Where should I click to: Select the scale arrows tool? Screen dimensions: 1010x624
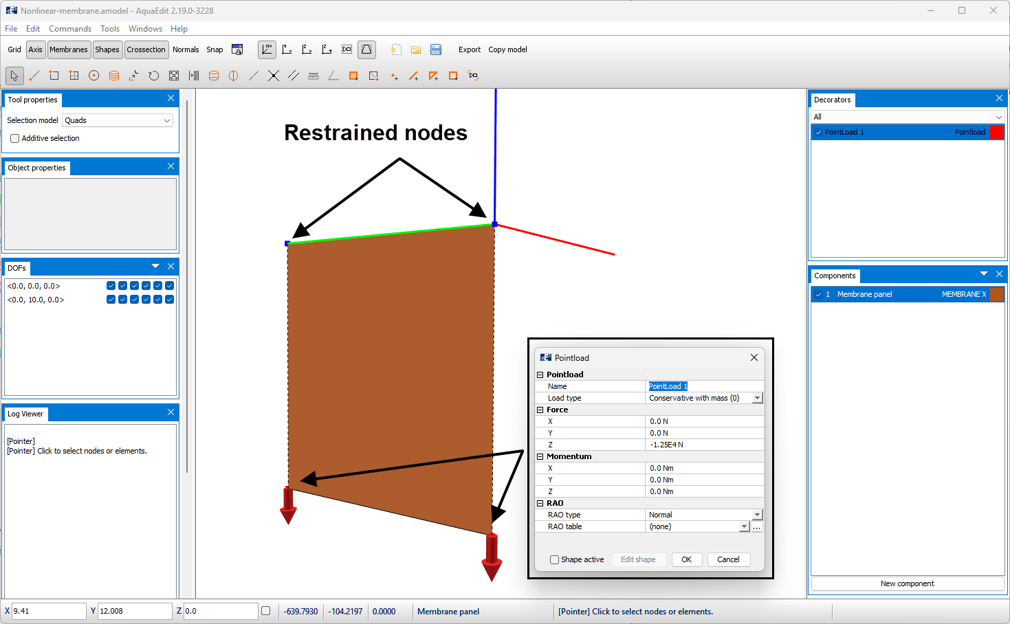click(x=134, y=76)
